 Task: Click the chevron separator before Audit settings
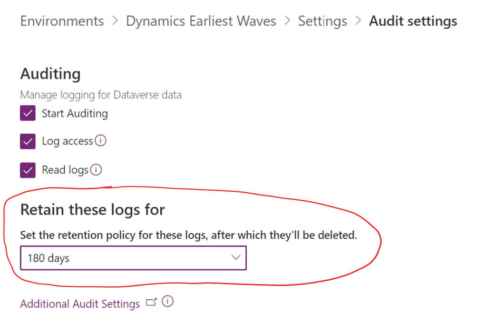click(358, 21)
